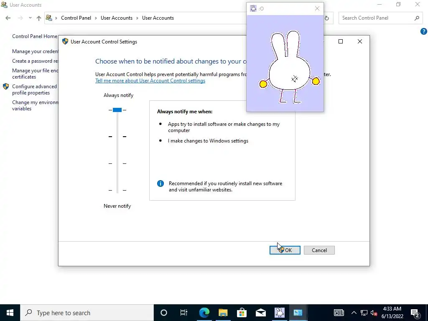Click the bunny's right yellow hand

coord(316,82)
